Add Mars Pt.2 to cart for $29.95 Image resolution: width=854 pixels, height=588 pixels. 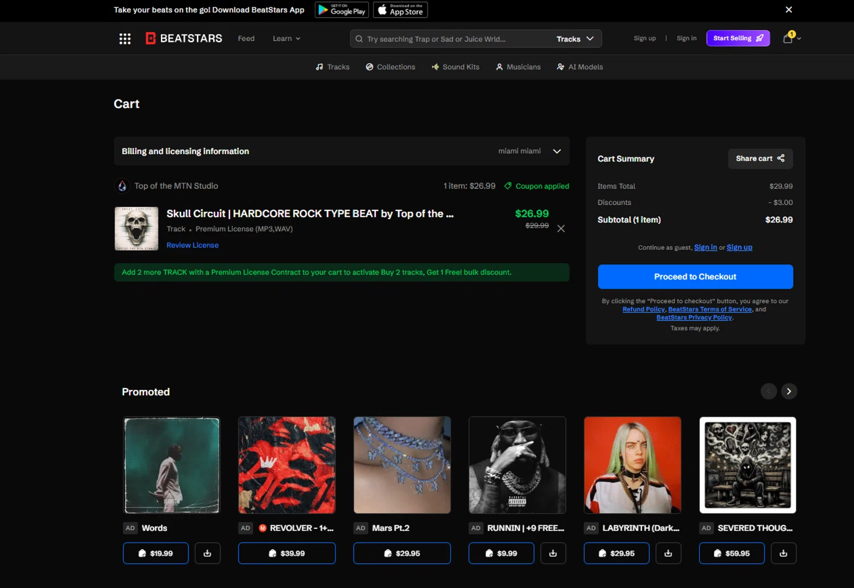[402, 553]
